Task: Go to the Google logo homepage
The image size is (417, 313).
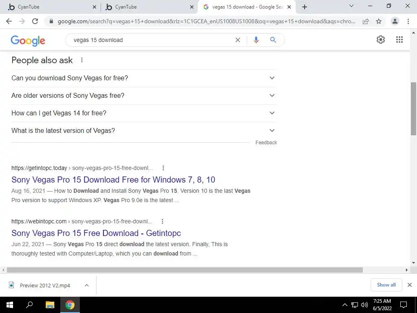Action: click(28, 41)
